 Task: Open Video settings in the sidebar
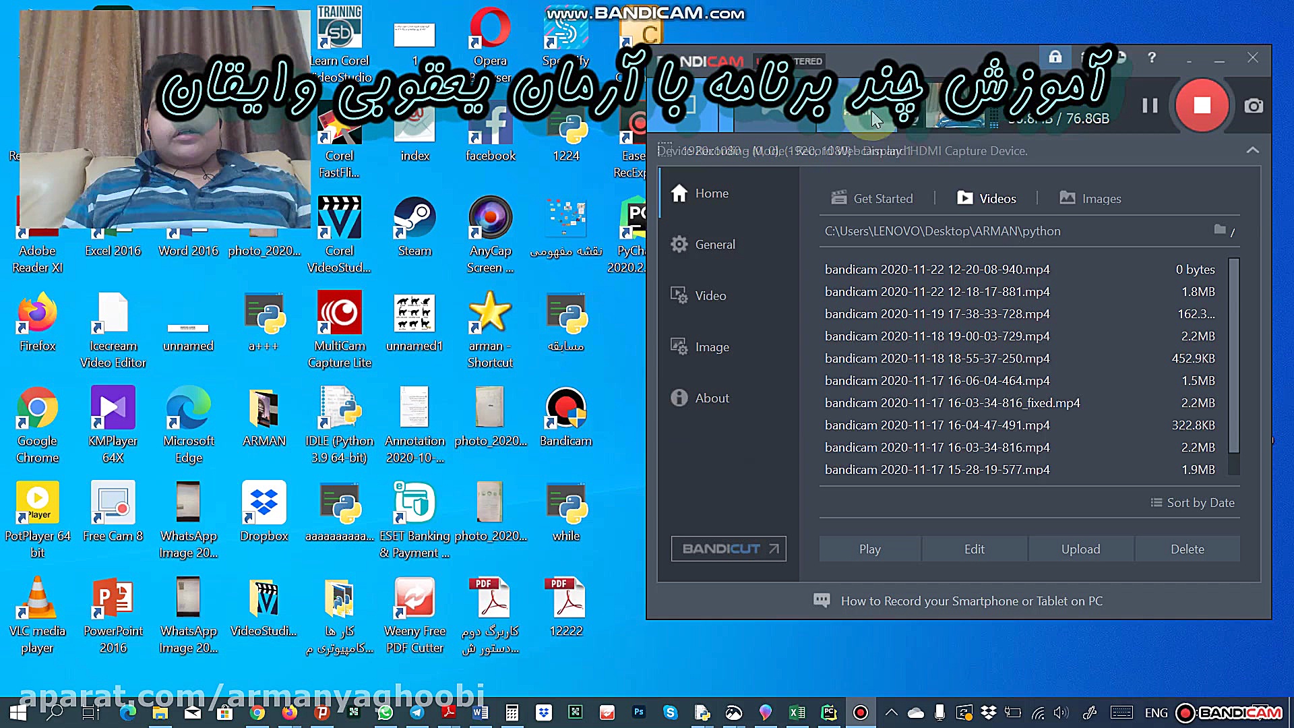pos(710,296)
